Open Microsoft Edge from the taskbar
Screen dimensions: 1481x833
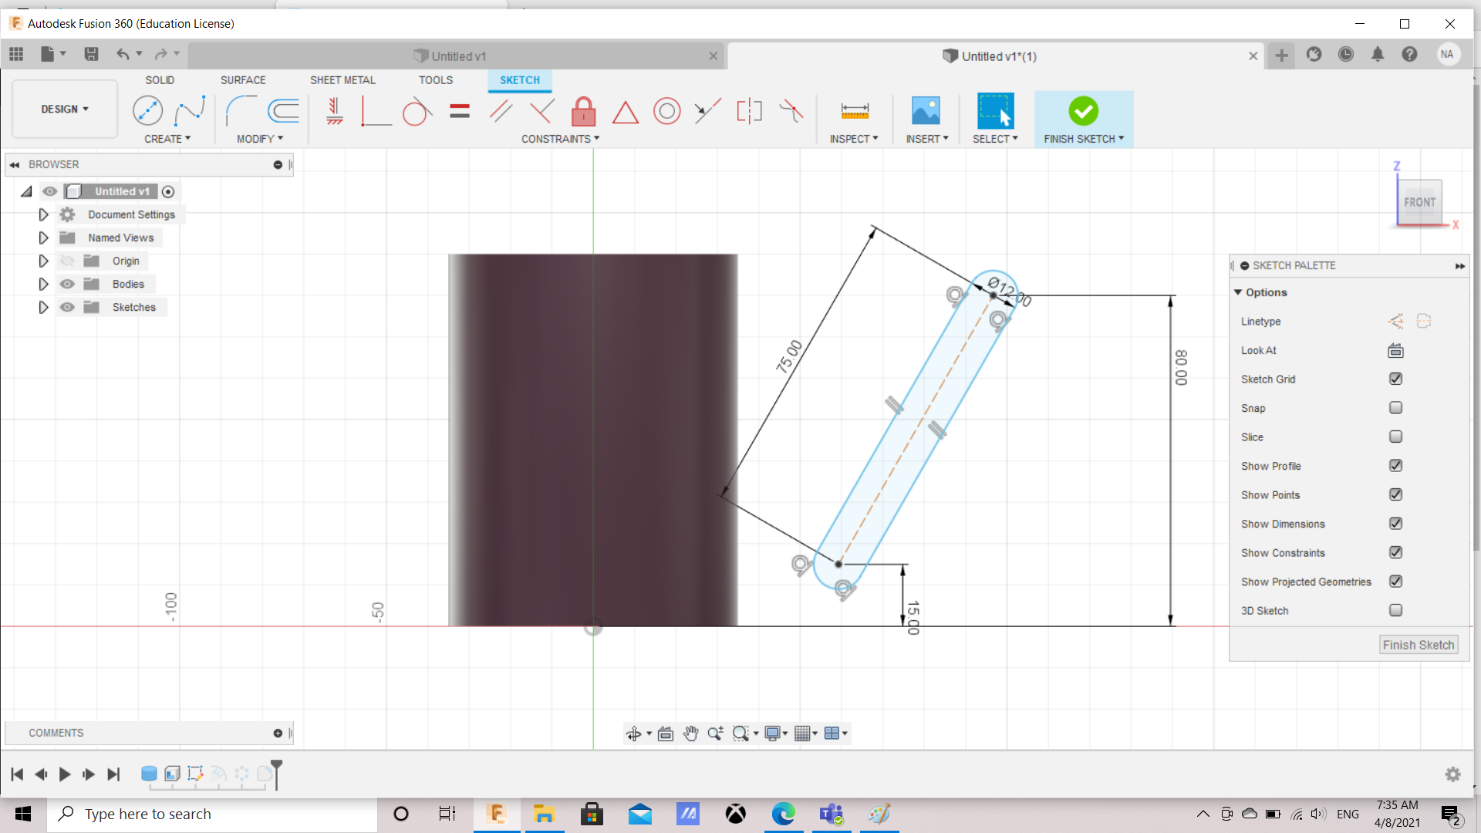(783, 814)
